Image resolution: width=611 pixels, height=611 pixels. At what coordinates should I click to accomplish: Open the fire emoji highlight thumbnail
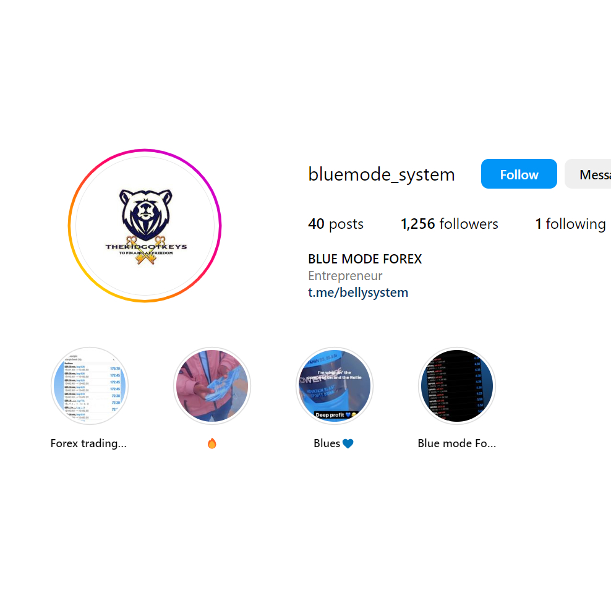pos(212,386)
